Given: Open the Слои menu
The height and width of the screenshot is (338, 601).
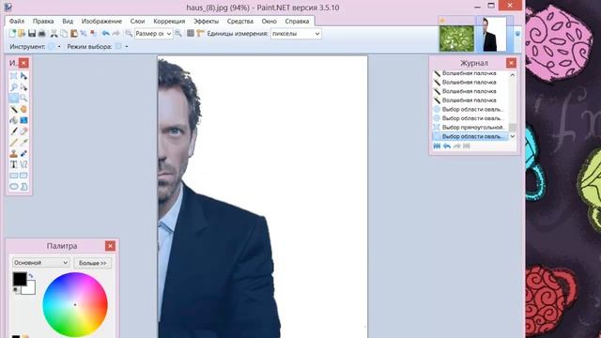Looking at the screenshot, I should click(137, 21).
